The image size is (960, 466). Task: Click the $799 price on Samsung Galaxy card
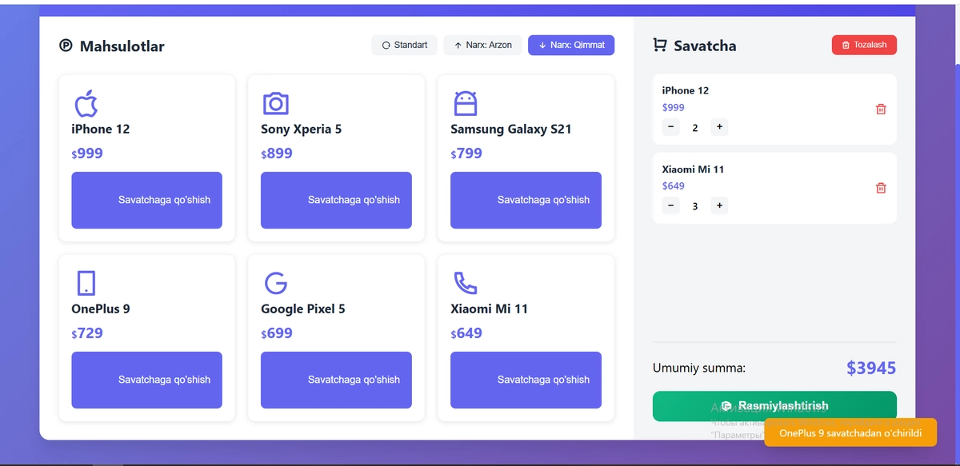pyautogui.click(x=466, y=153)
